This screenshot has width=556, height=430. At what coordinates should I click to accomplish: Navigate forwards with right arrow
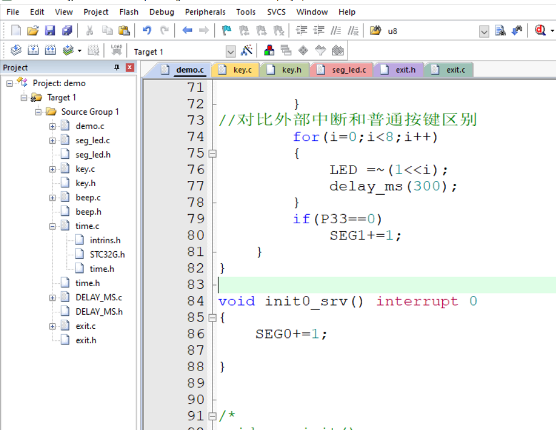click(204, 30)
